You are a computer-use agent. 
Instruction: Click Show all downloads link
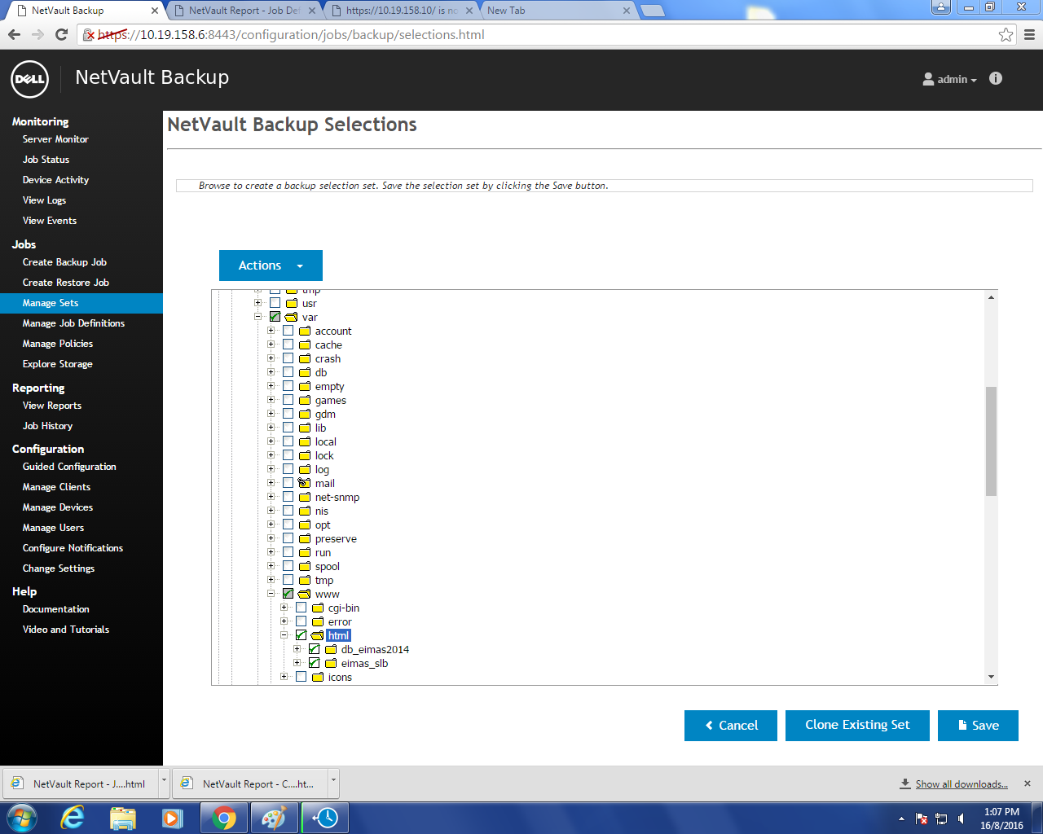click(x=962, y=784)
